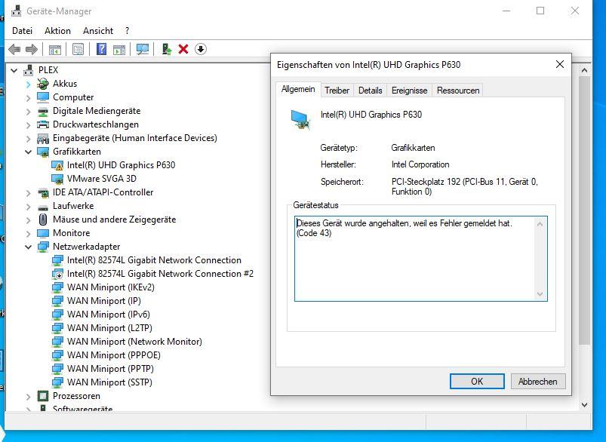Expand the Eingabegeräte (HID) category
The width and height of the screenshot is (606, 442).
pos(28,139)
